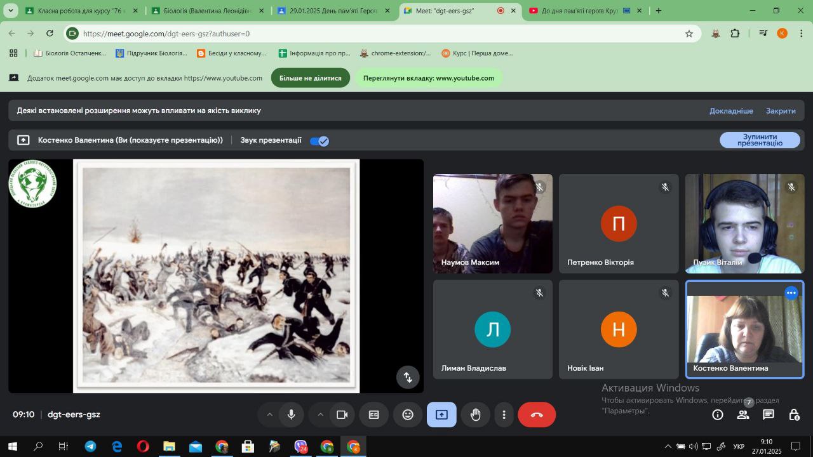This screenshot has width=813, height=457.
Task: Open Підручник Біологія bookmark
Action: click(151, 53)
